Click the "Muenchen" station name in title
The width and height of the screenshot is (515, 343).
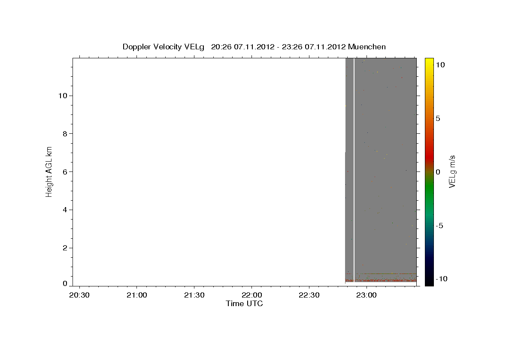pos(367,47)
